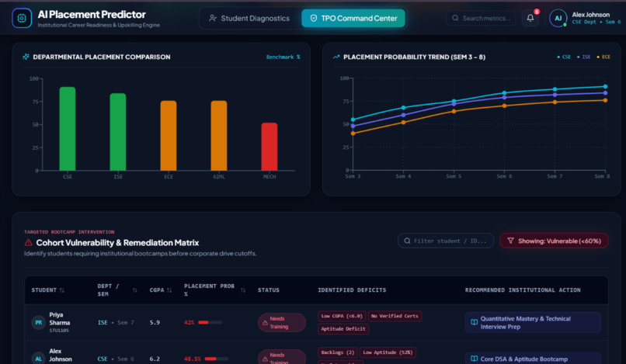Click the warning icon in Priya's Needs Training badge
Screen dimensions: 626x364
pos(265,323)
